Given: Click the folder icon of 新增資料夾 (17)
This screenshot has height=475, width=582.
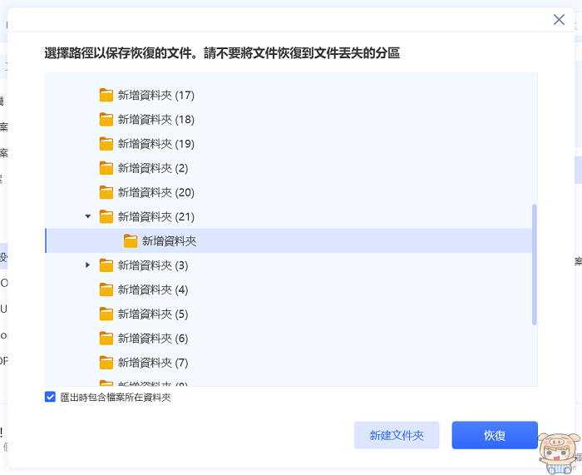Looking at the screenshot, I should (106, 95).
